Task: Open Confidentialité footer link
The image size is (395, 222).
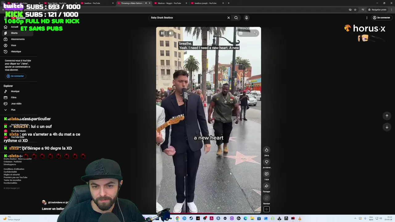Action: (10, 172)
